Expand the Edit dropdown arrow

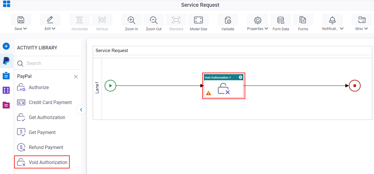point(54,29)
